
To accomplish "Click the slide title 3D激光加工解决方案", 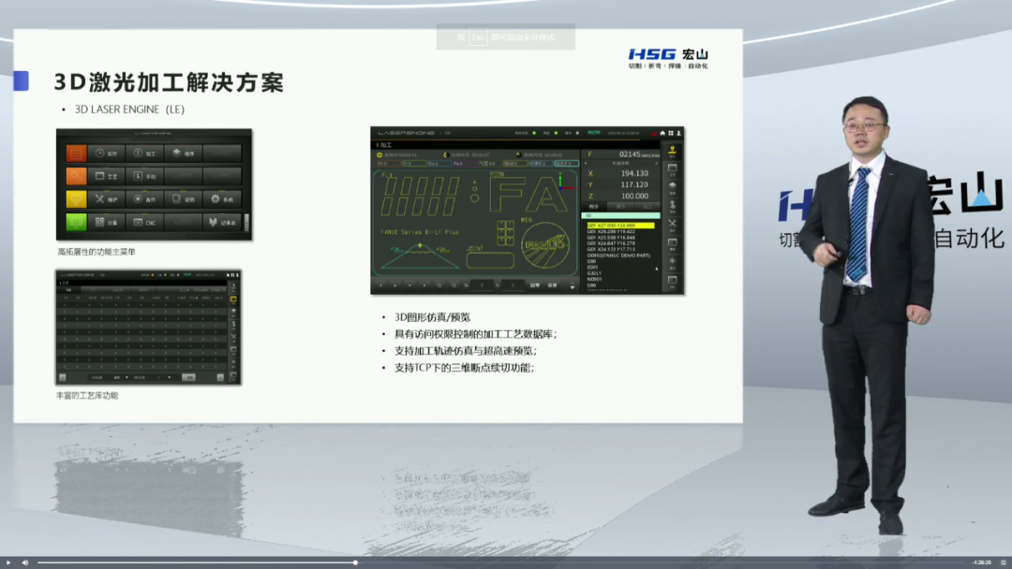I will click(169, 82).
